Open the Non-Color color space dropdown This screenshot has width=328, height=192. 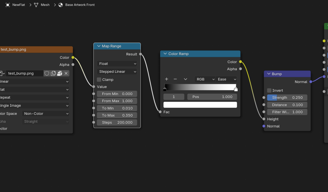point(46,114)
